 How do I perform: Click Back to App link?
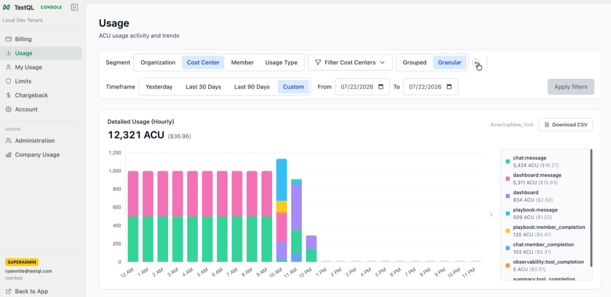click(x=27, y=291)
